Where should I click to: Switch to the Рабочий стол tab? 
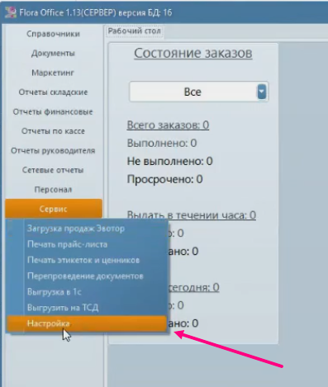[x=134, y=31]
